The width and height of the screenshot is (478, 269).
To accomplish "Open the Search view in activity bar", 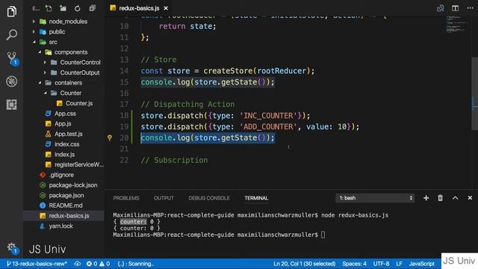I will tap(12, 34).
